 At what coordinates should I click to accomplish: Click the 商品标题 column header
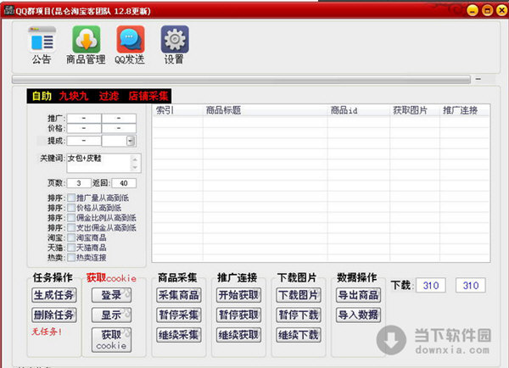[266, 110]
